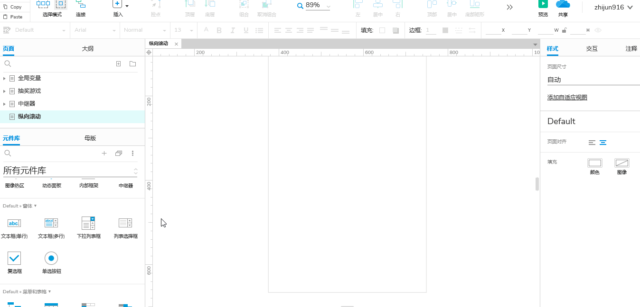This screenshot has width=640, height=307.
Task: Open the font family dropdown showing Arial
Action: pyautogui.click(x=94, y=30)
